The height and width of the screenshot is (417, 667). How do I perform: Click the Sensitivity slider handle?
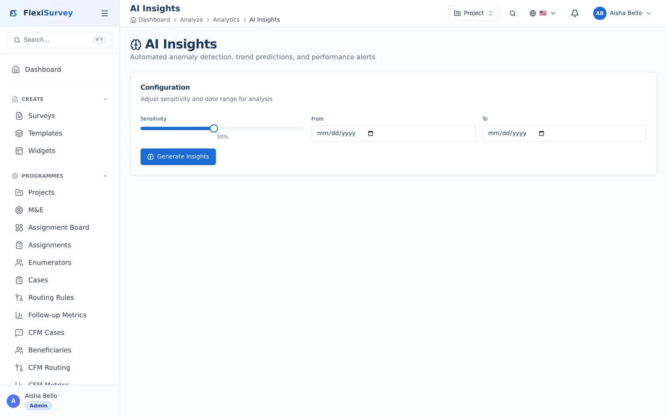click(214, 128)
